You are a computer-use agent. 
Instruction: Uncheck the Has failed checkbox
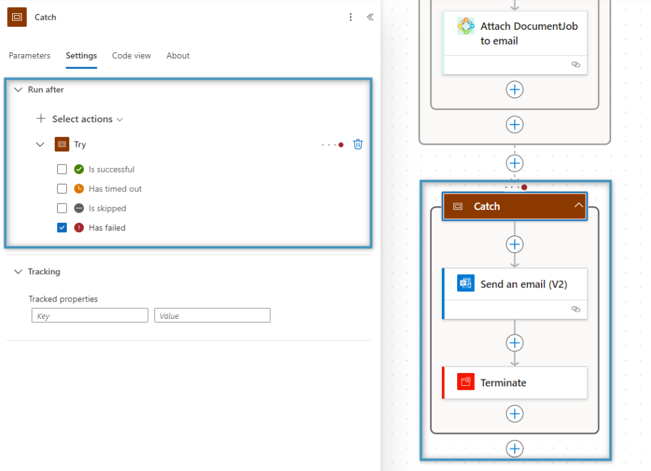(x=62, y=228)
